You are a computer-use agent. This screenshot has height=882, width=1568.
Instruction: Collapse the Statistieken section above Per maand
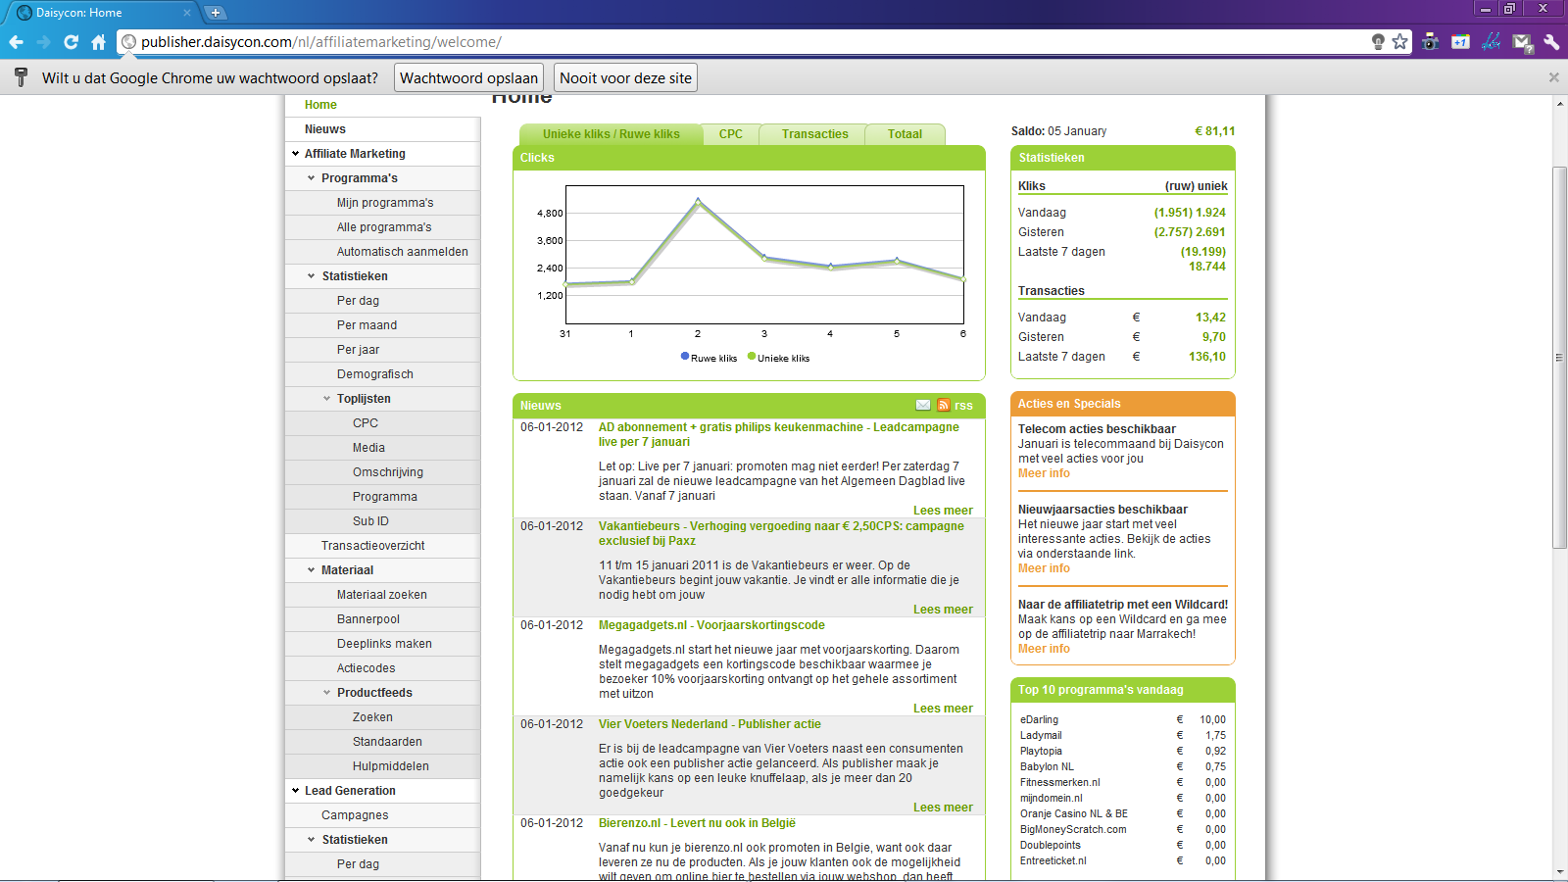[x=312, y=276]
